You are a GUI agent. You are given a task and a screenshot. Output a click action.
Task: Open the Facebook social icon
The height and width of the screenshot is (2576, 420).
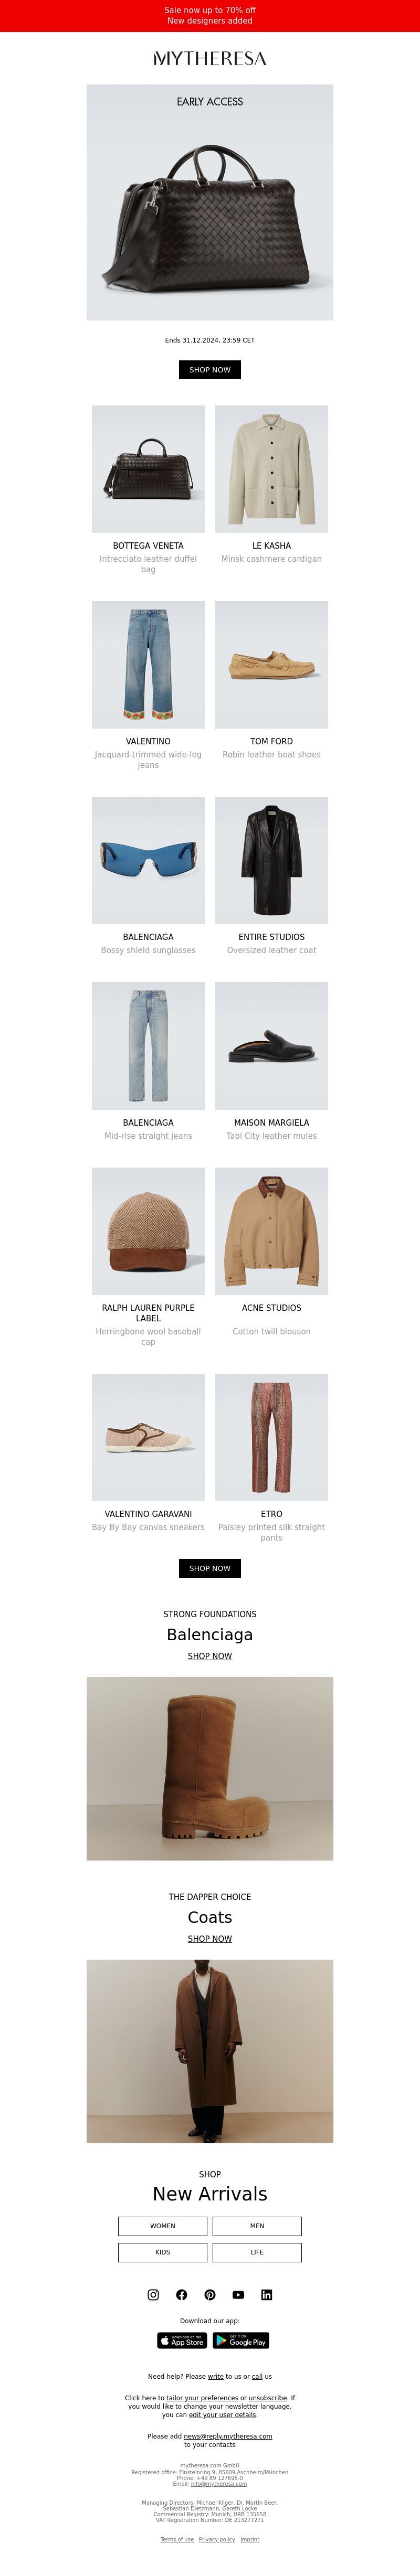(x=181, y=2295)
